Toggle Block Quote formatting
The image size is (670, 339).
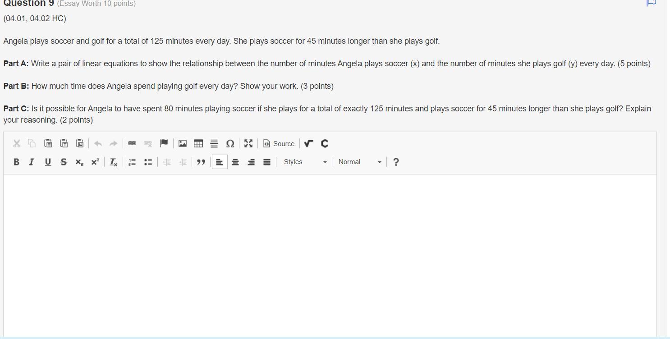click(201, 162)
